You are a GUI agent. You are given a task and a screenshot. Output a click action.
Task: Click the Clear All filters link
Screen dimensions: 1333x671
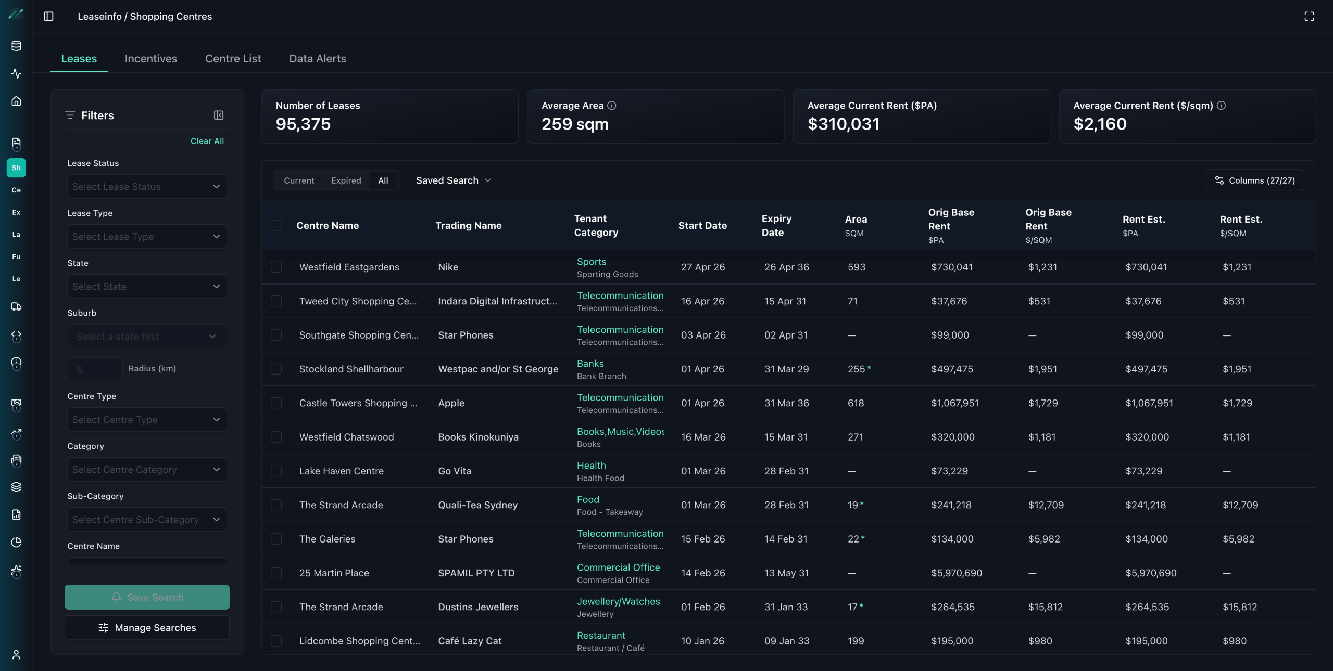pos(207,141)
